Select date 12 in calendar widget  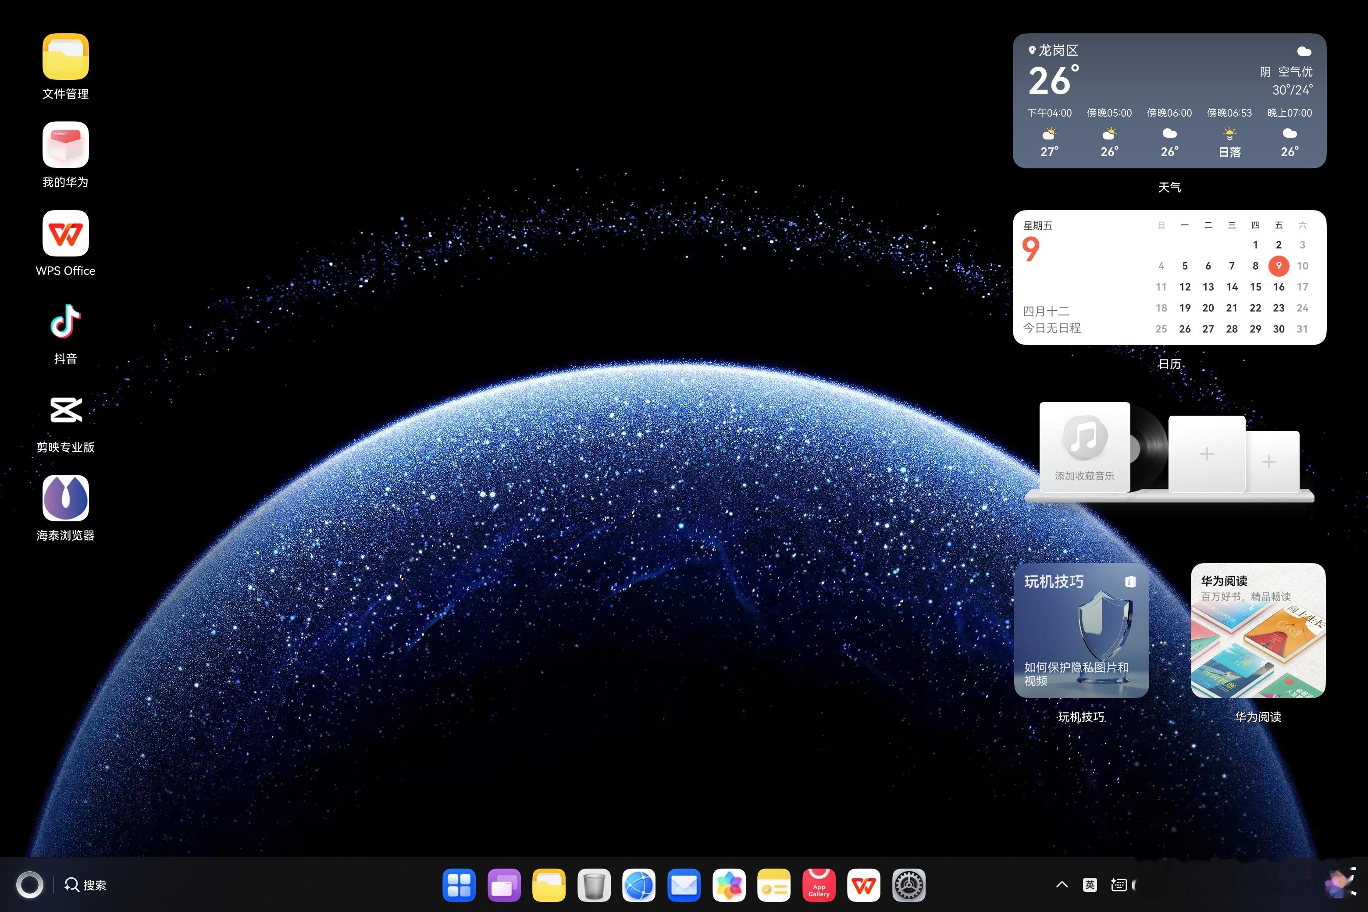[x=1185, y=287]
